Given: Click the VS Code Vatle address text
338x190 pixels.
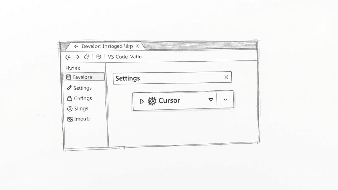Looking at the screenshot, I should 124,57.
